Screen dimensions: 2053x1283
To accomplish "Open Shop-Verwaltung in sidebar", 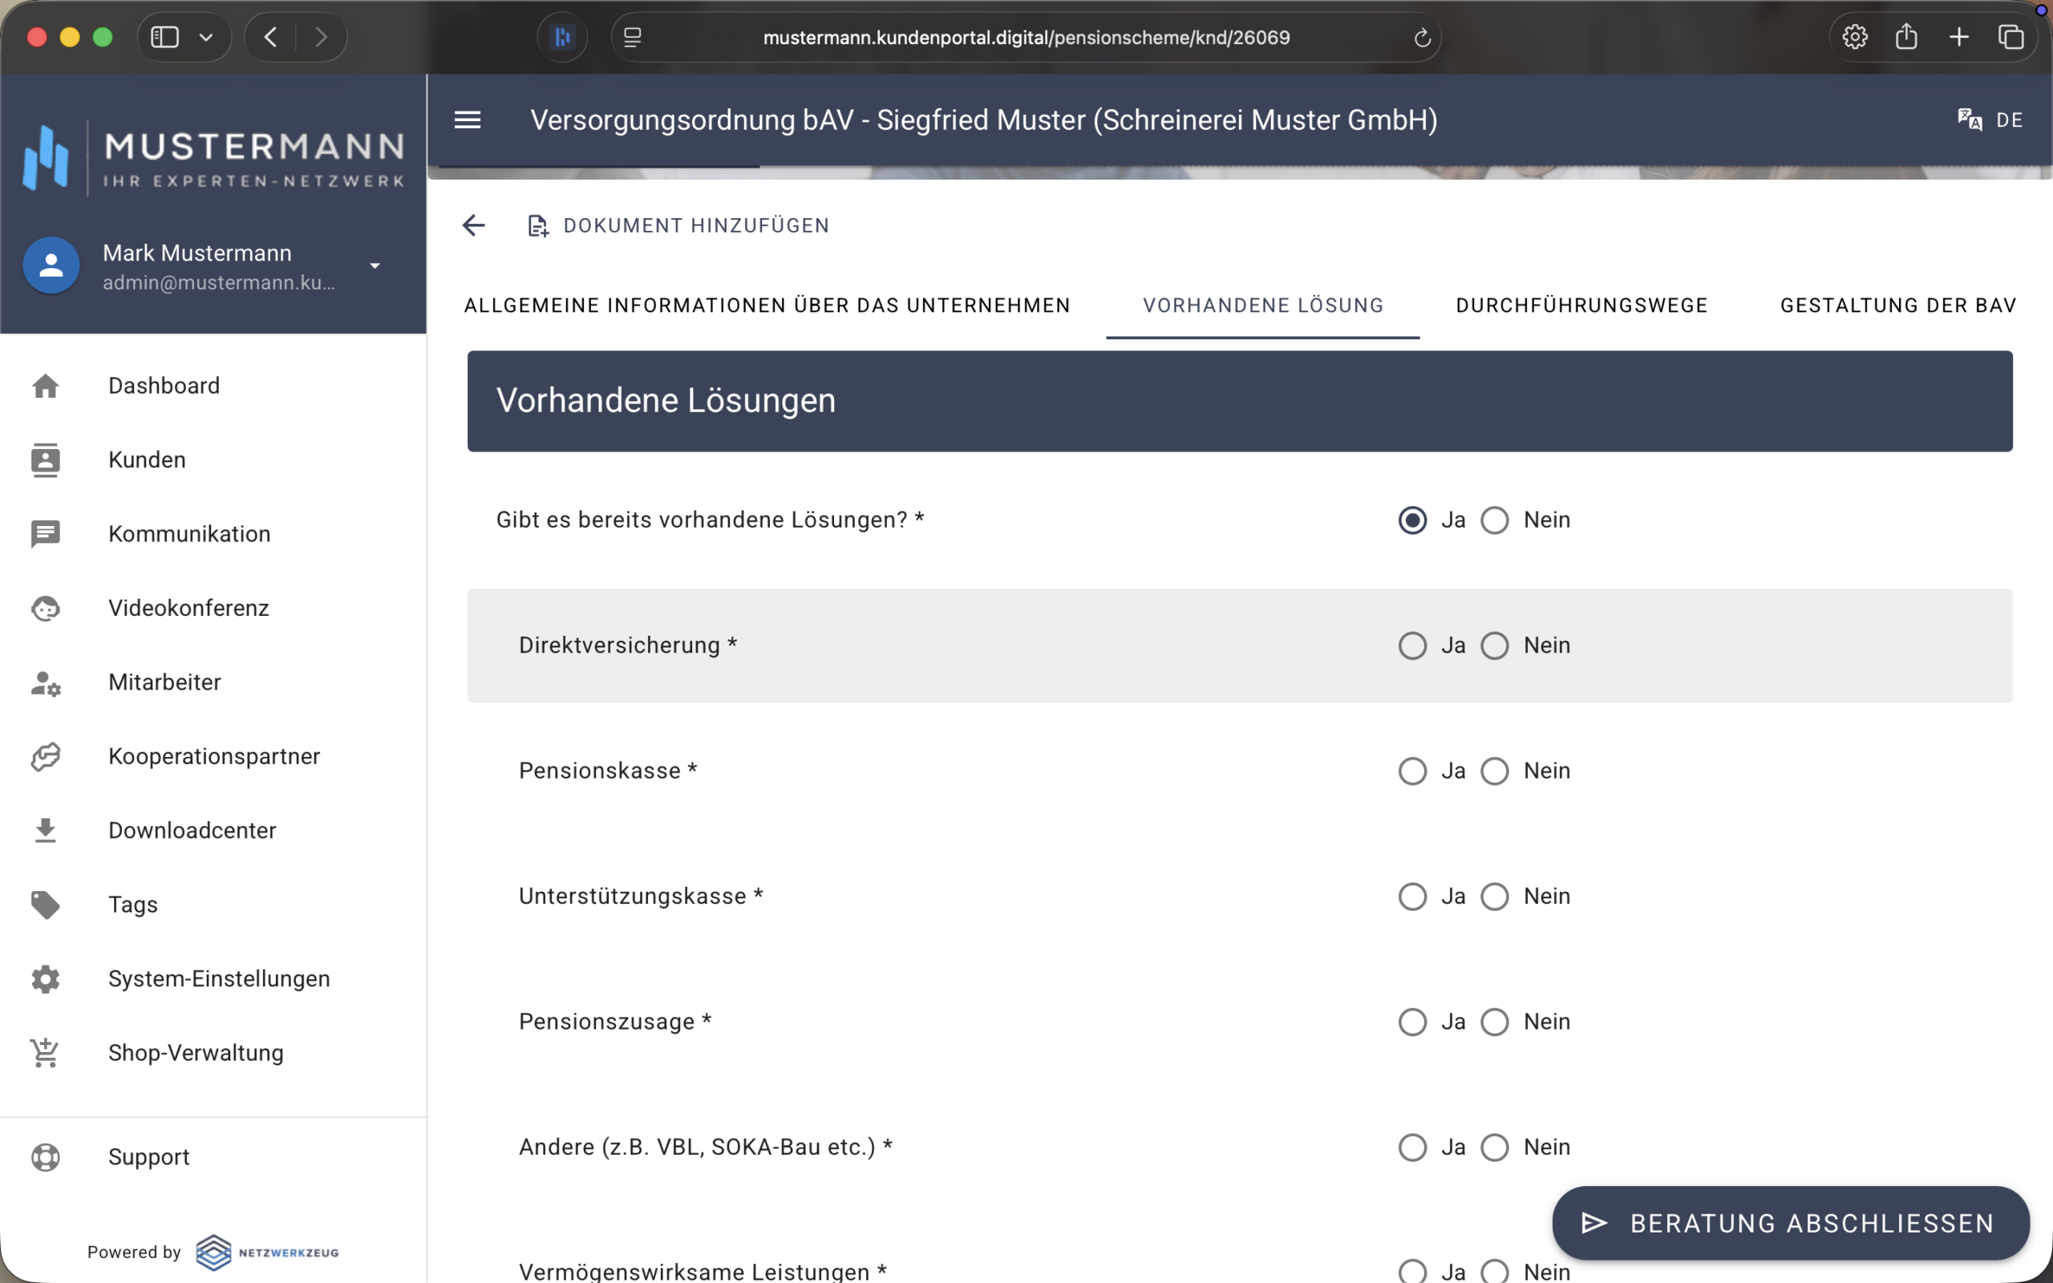I will pos(195,1052).
